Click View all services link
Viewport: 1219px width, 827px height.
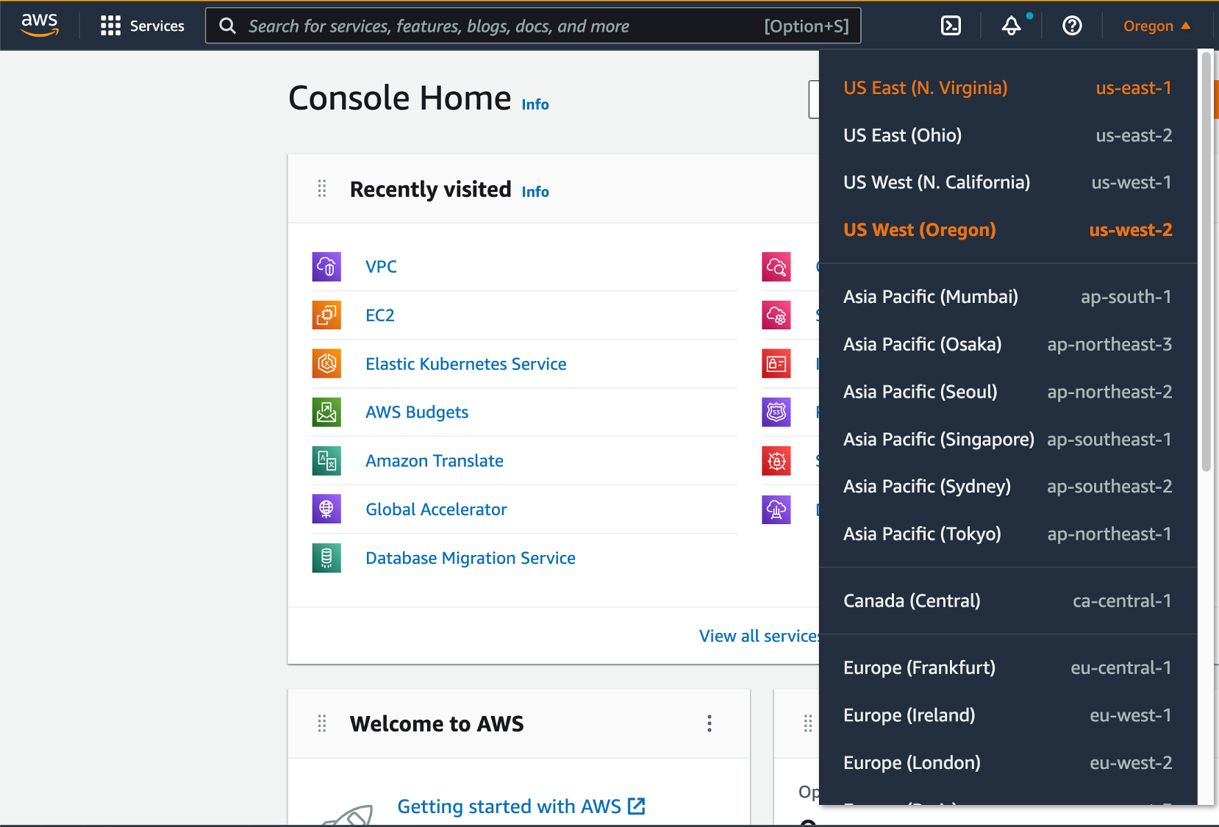coord(759,636)
